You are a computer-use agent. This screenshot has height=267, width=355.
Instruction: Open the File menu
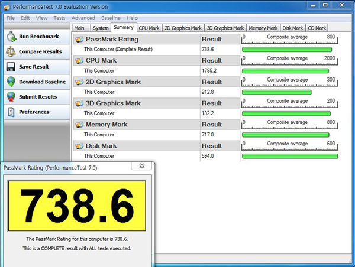coord(11,18)
